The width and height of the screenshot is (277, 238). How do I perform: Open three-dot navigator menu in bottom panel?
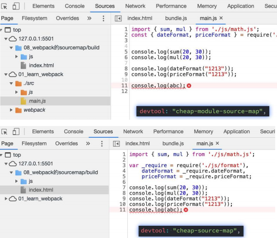tap(102, 144)
